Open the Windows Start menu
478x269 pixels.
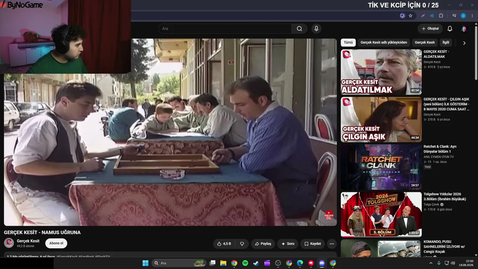tap(145, 263)
